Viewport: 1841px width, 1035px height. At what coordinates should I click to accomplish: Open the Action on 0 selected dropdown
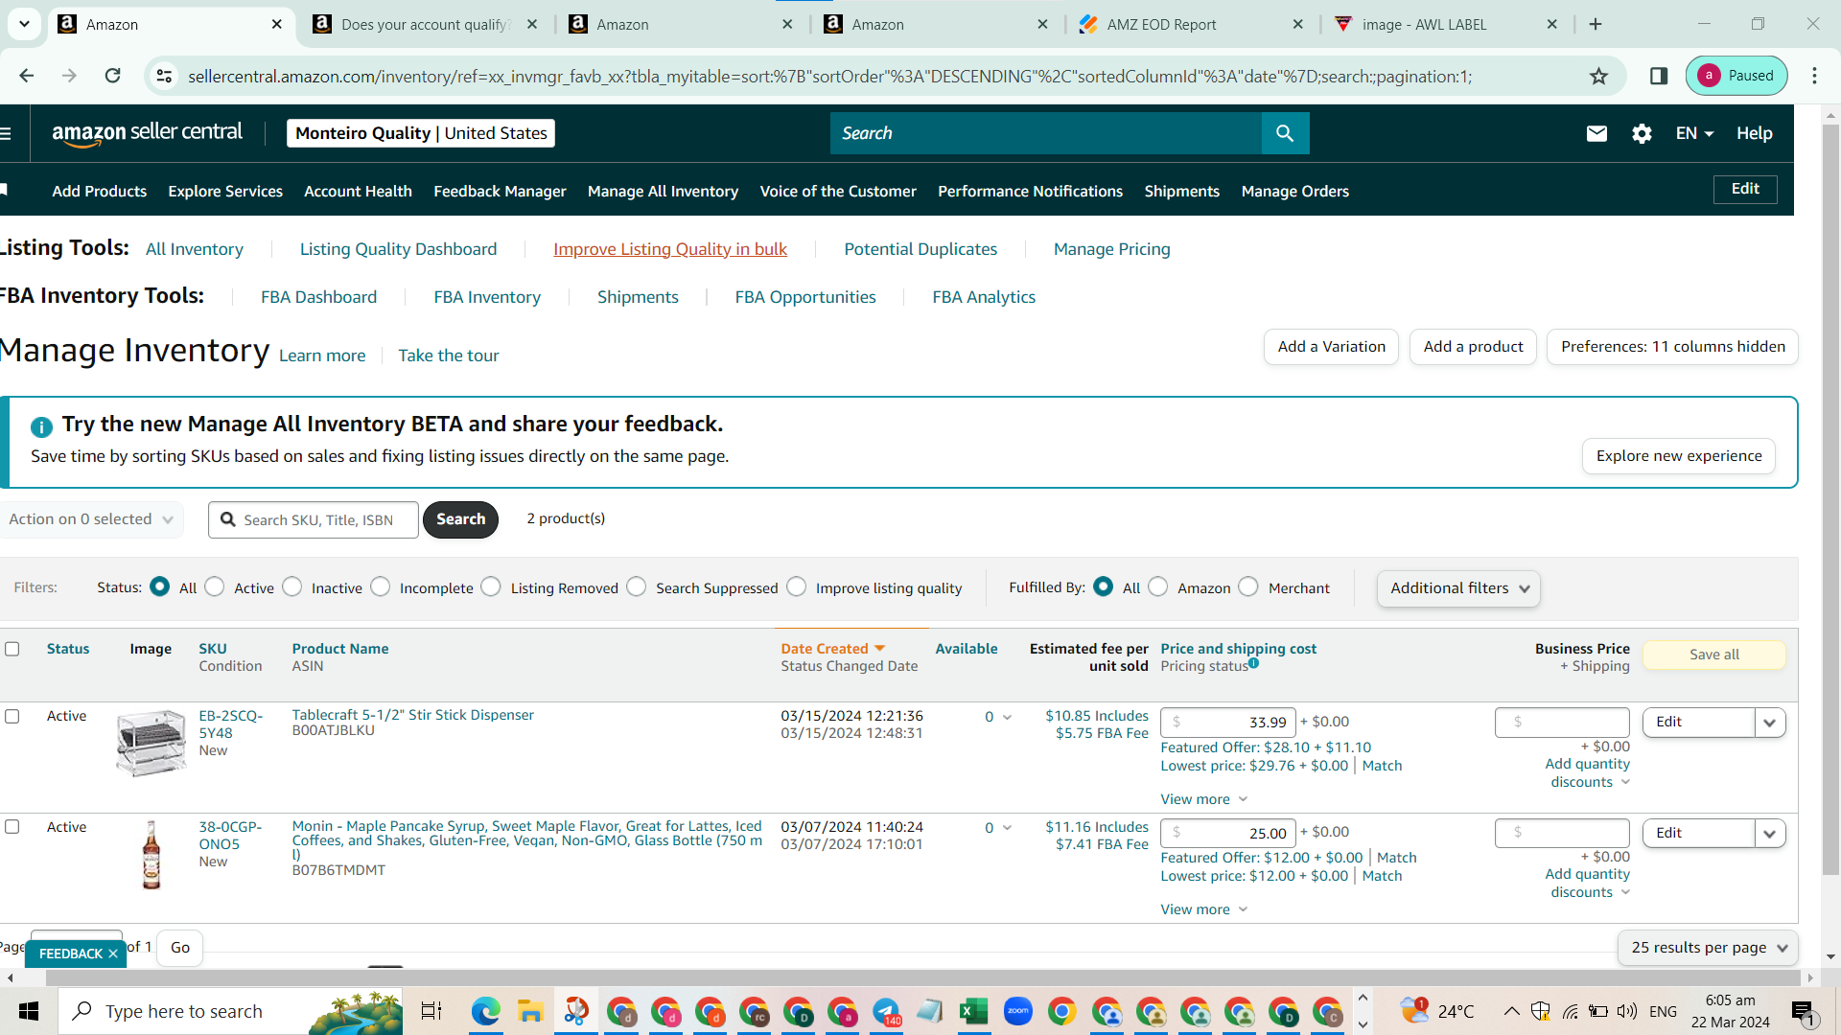[x=91, y=519]
